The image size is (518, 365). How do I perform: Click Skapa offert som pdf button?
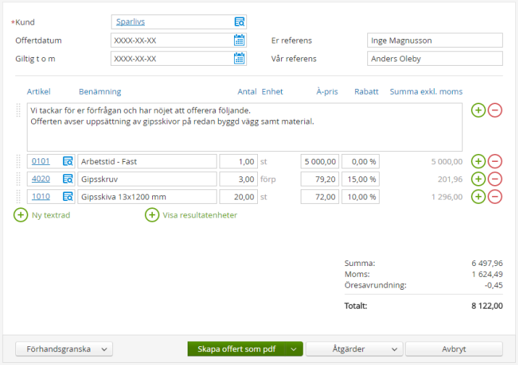coord(236,349)
